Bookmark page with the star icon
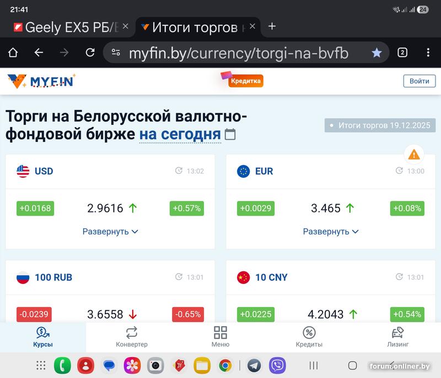Viewport: 441px width, 378px height. pos(377,52)
